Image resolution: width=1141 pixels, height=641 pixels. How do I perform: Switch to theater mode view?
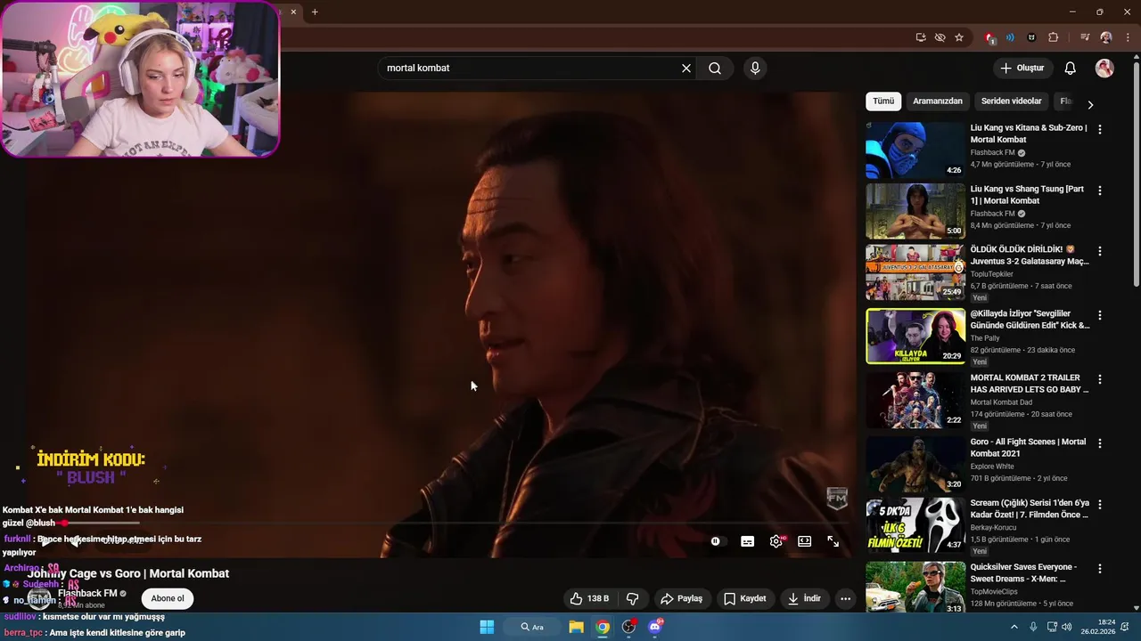click(x=805, y=541)
